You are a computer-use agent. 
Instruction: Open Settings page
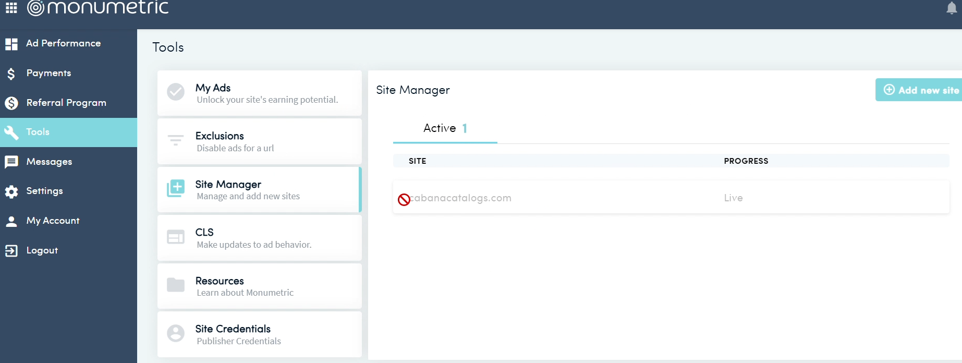click(x=68, y=191)
